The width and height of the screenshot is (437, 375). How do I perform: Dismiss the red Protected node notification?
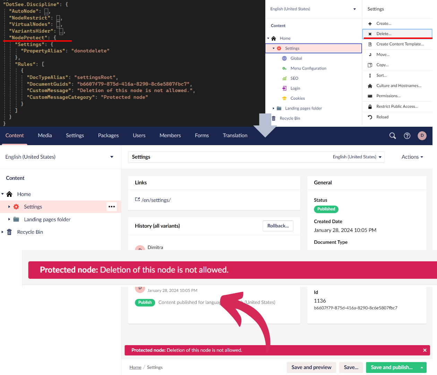[425, 350]
